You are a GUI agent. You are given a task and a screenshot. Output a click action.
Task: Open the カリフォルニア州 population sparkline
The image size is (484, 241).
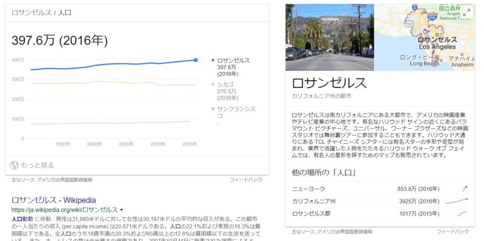(457, 201)
